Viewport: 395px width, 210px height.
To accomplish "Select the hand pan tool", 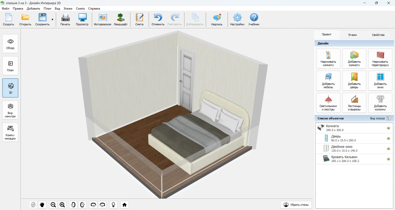I will pyautogui.click(x=42, y=205).
